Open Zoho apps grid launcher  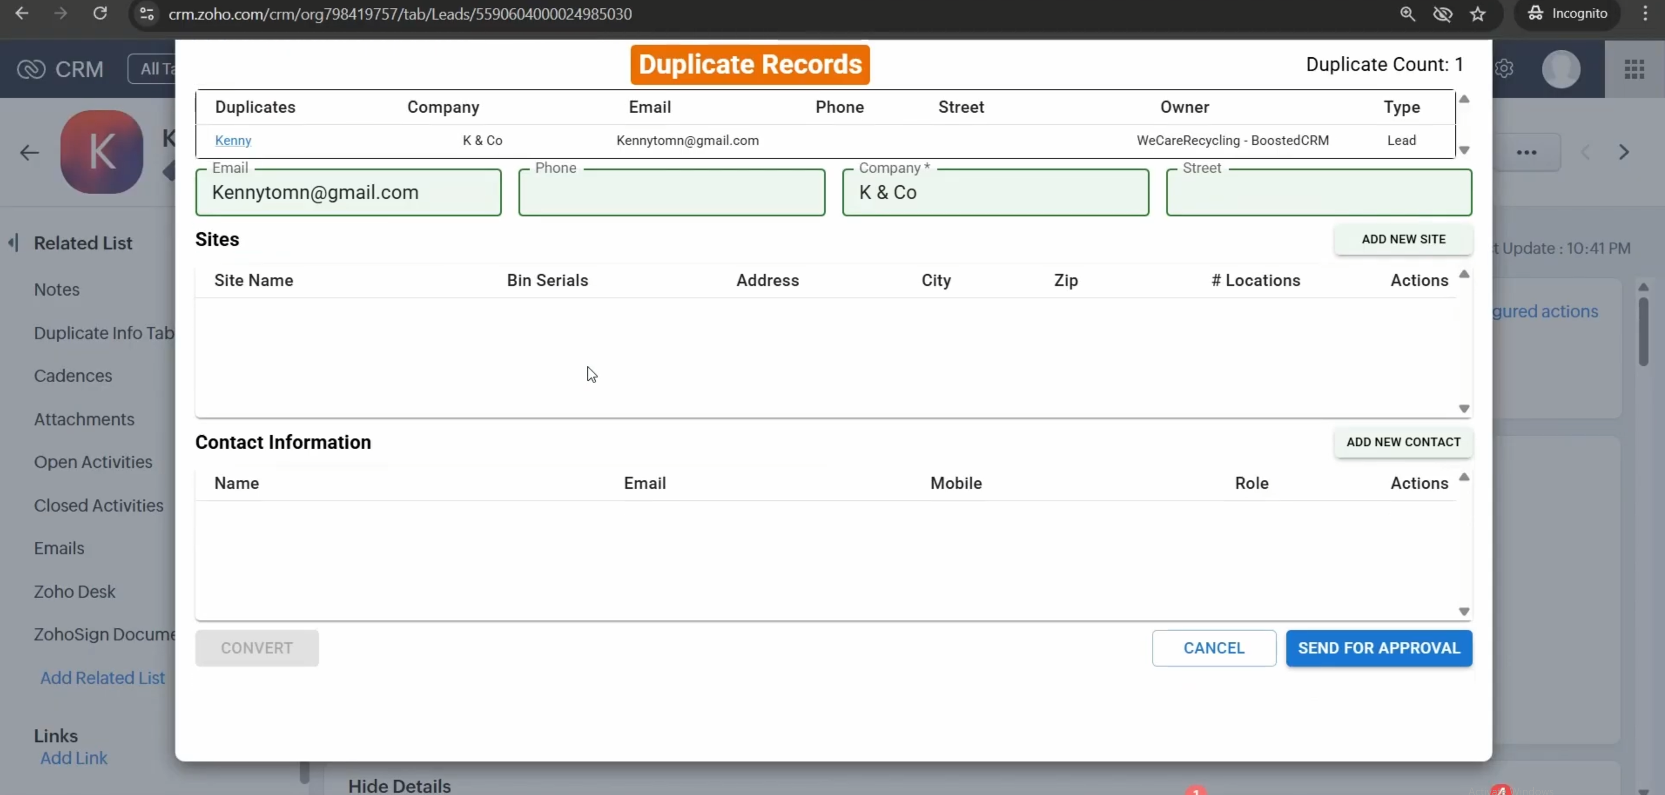[1634, 68]
